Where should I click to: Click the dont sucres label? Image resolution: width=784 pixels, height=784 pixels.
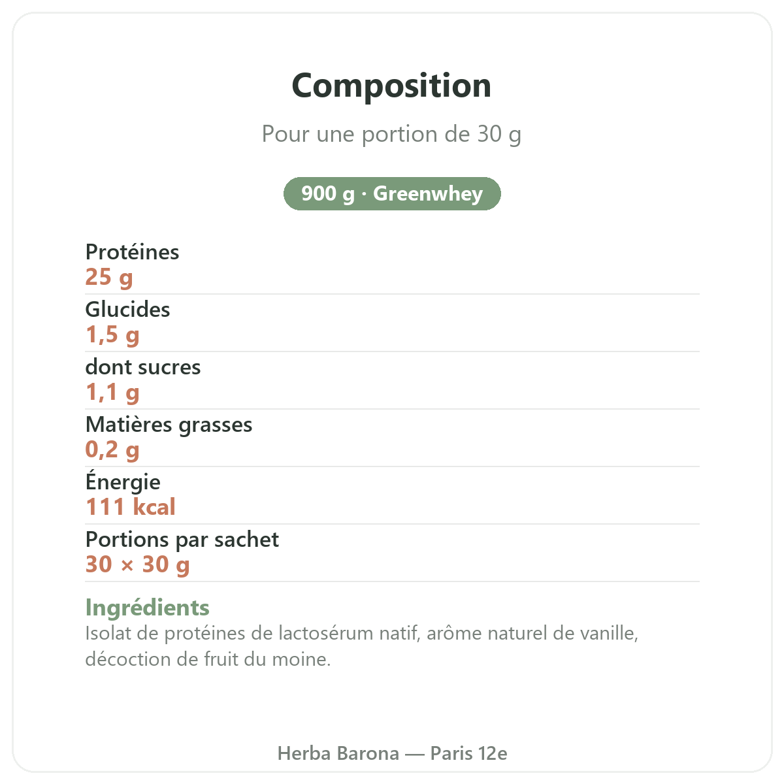click(x=143, y=367)
